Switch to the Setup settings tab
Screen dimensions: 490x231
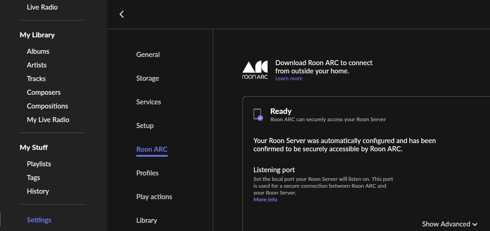(x=144, y=126)
